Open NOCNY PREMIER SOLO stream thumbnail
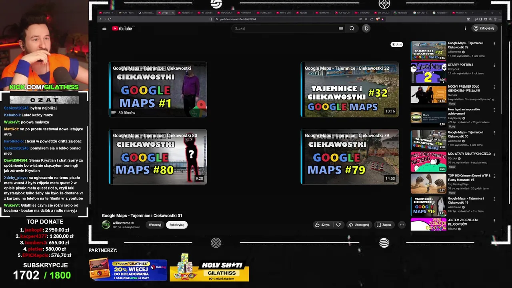 tap(428, 94)
